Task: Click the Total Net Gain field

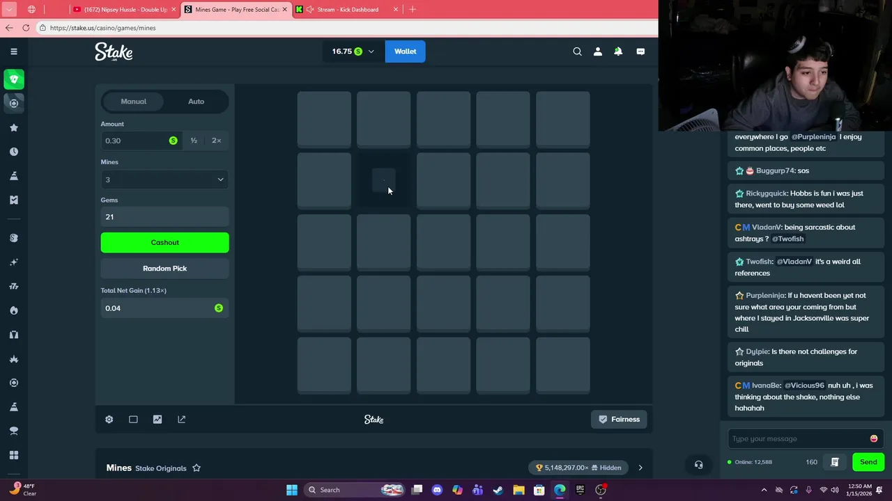Action: 164,308
